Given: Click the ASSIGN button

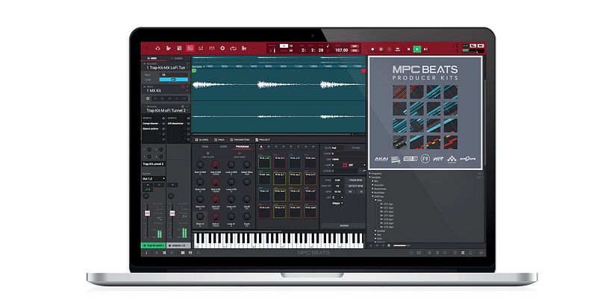Looking at the screenshot, I should pyautogui.click(x=343, y=225).
